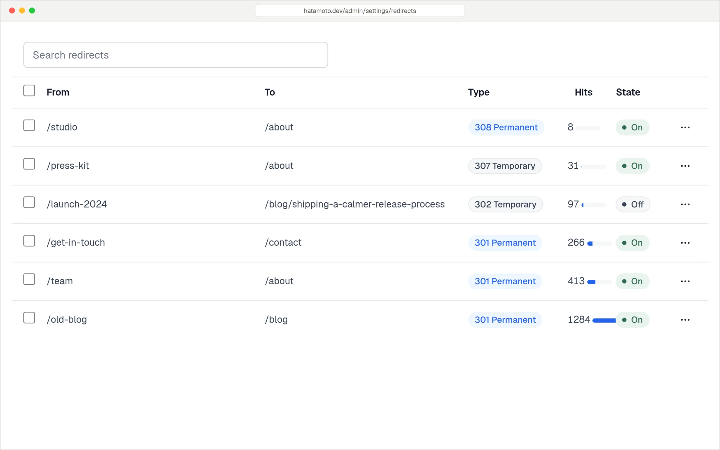Click the 308 Permanent type badge

[506, 127]
